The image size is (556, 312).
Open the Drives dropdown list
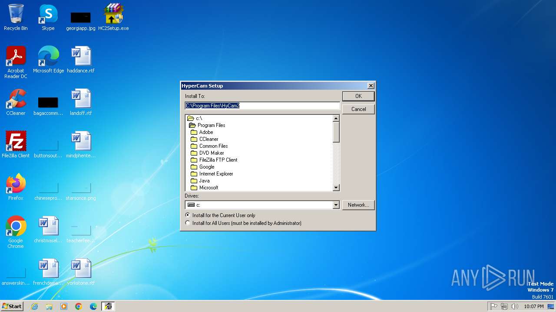(336, 205)
